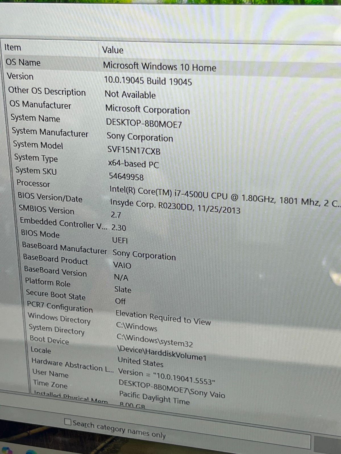Select the BIOS Version/Date row label
341x454 pixels.
tap(50, 197)
